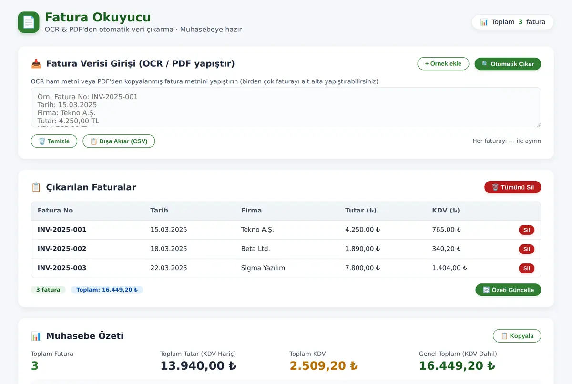This screenshot has width=572, height=384.
Task: Click the green Fatura Okuyucu app logo
Action: (x=29, y=22)
